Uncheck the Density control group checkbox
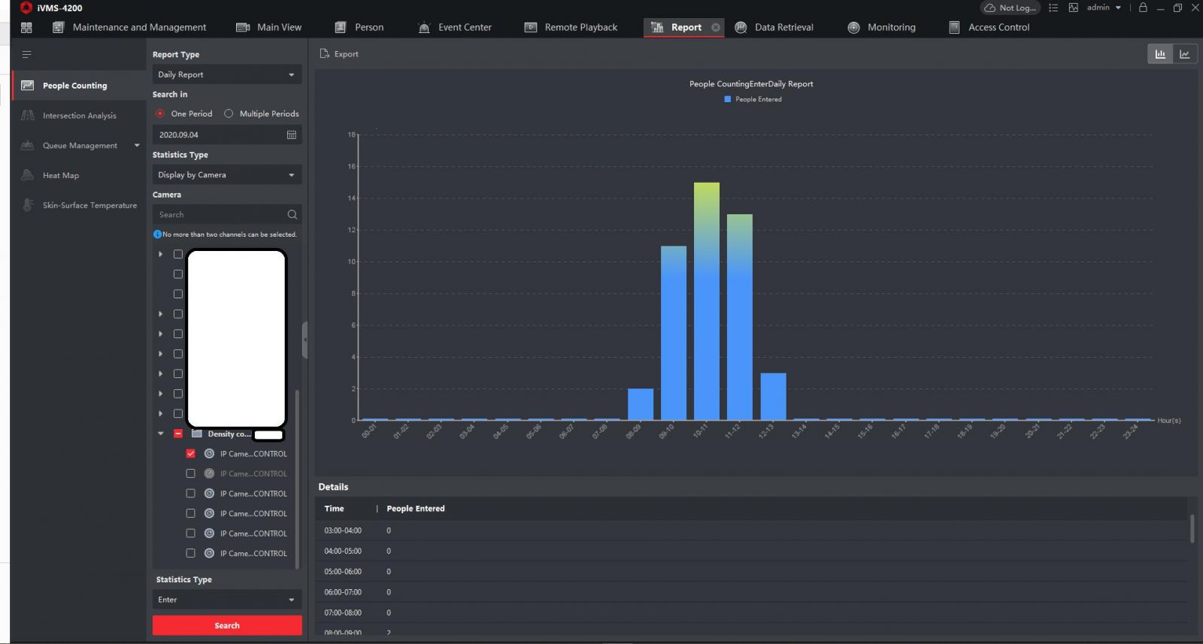The height and width of the screenshot is (644, 1203). (x=178, y=434)
